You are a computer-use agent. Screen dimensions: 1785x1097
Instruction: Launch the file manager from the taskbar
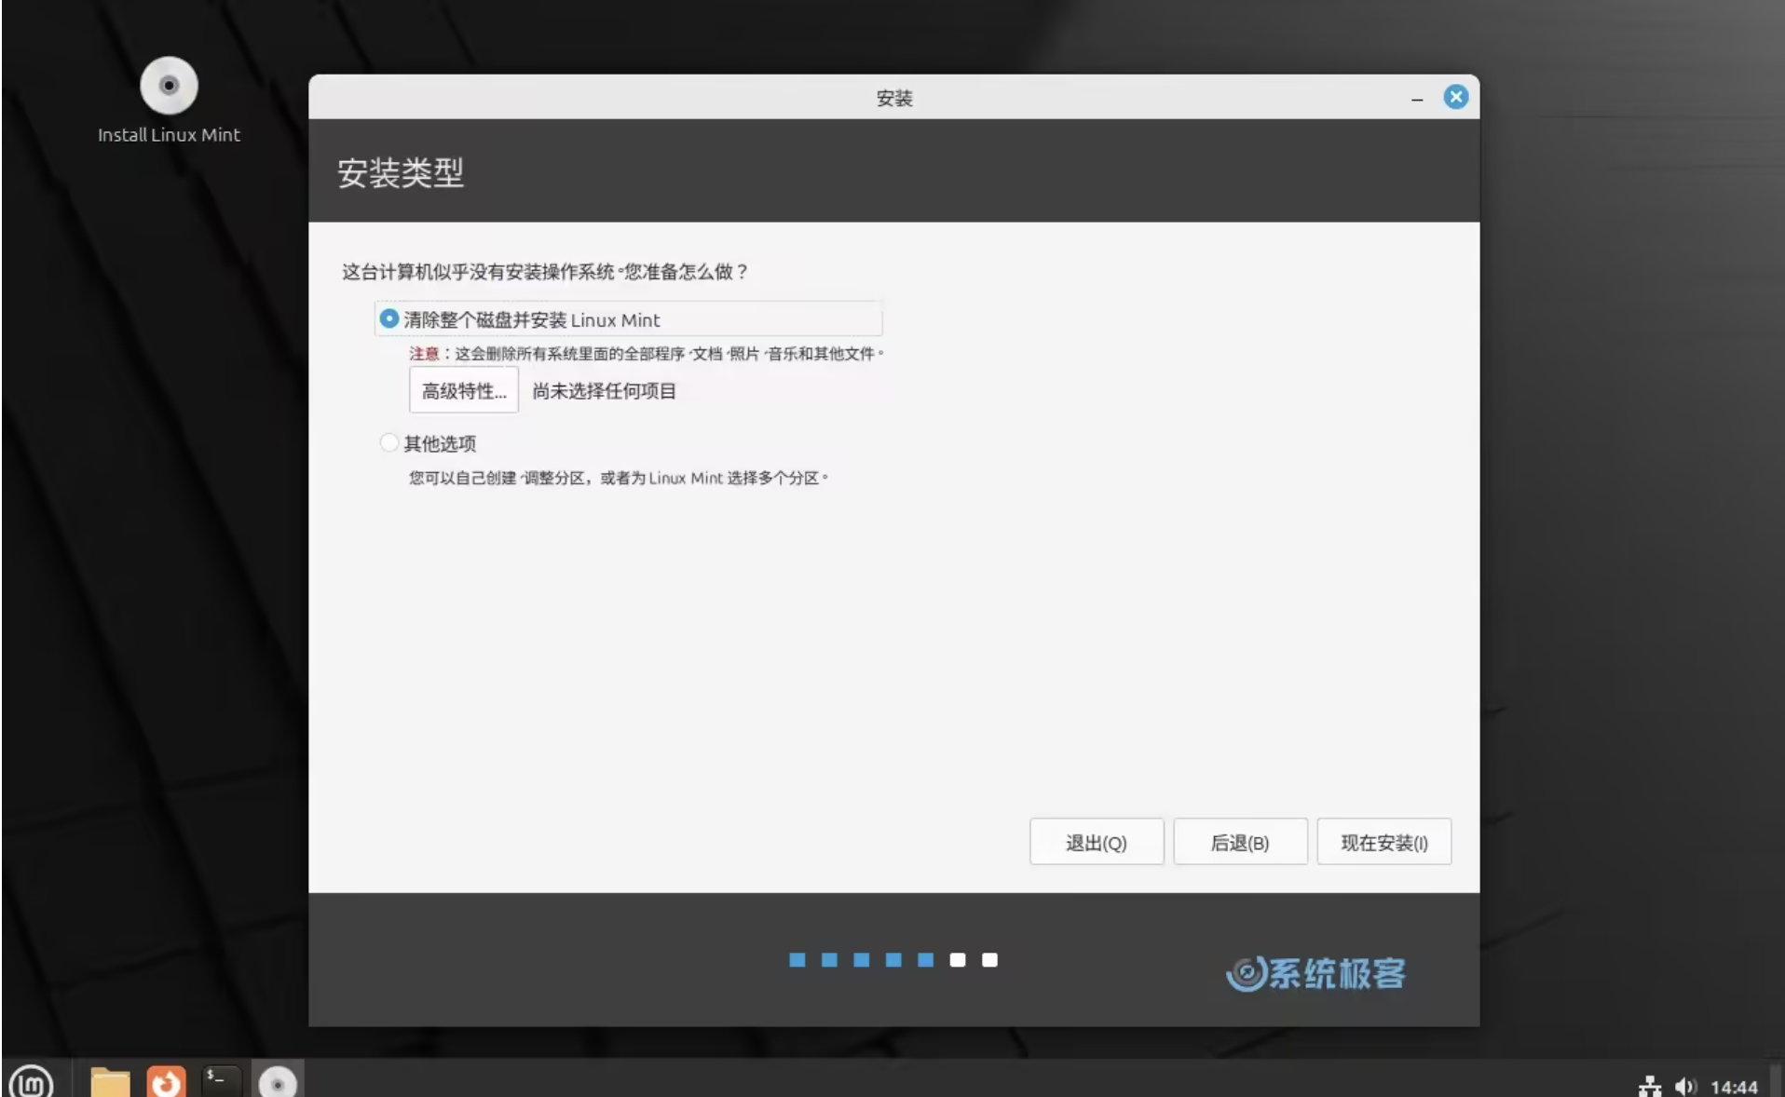pyautogui.click(x=110, y=1082)
